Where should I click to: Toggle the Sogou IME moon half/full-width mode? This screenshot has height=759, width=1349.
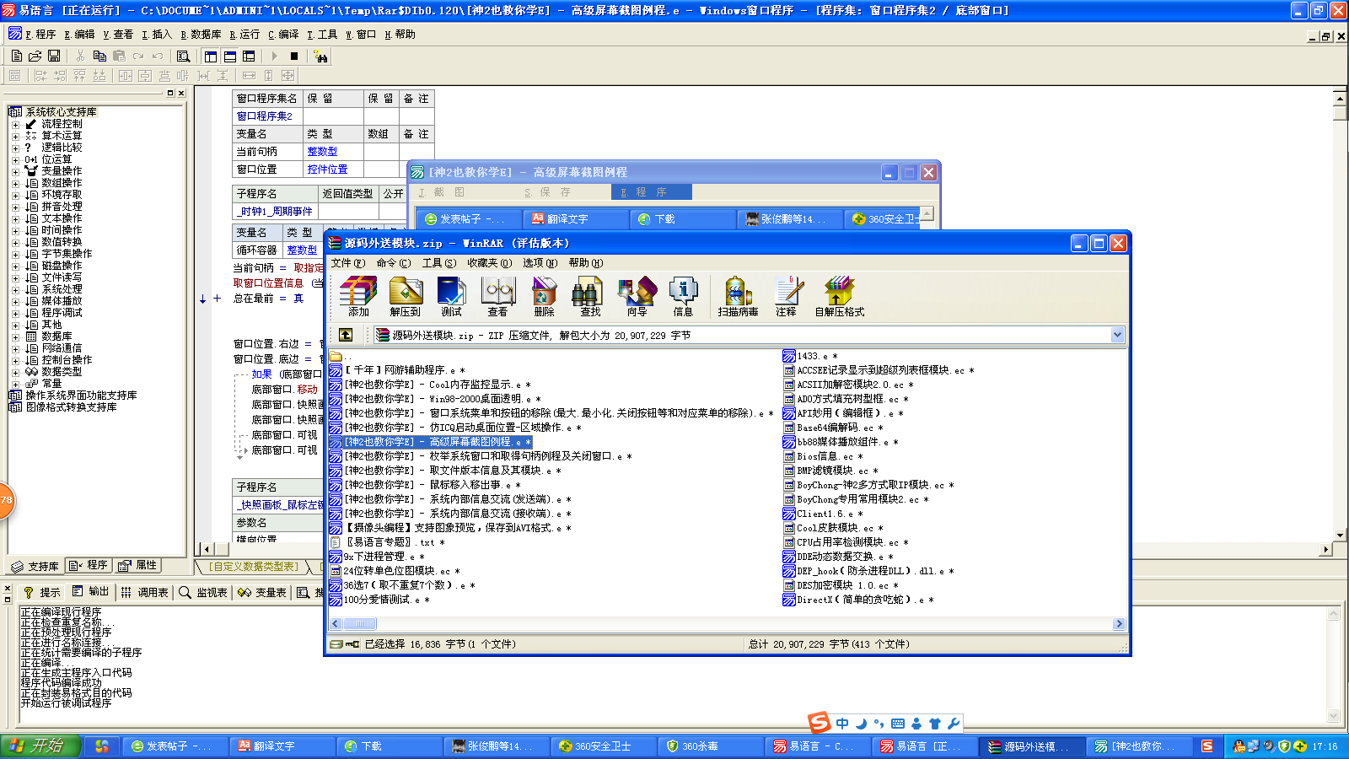(x=861, y=724)
